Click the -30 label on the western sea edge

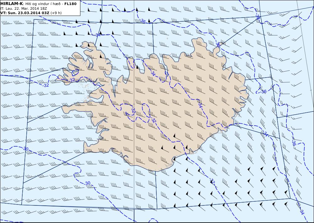coord(25,149)
